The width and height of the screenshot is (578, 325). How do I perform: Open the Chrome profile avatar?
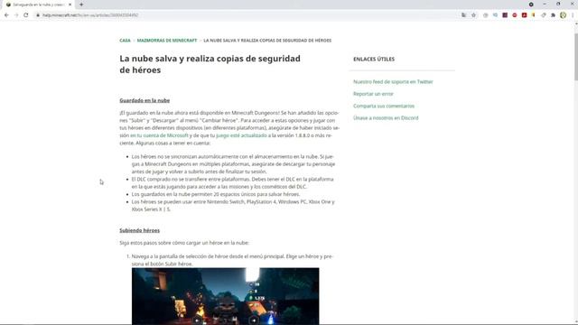coord(563,15)
